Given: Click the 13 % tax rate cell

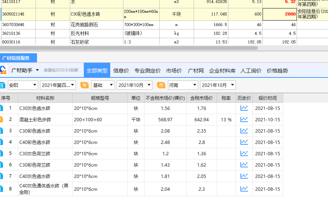Looking at the screenshot, I should click(x=226, y=119).
